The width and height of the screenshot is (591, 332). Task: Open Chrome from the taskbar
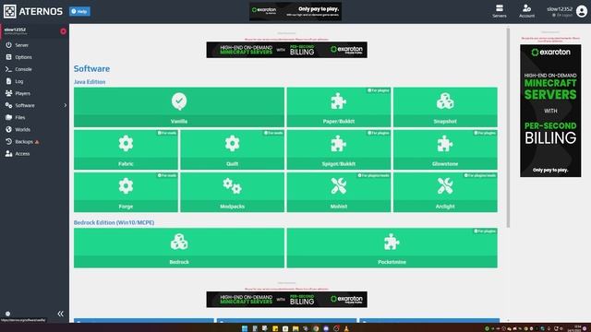point(316,328)
